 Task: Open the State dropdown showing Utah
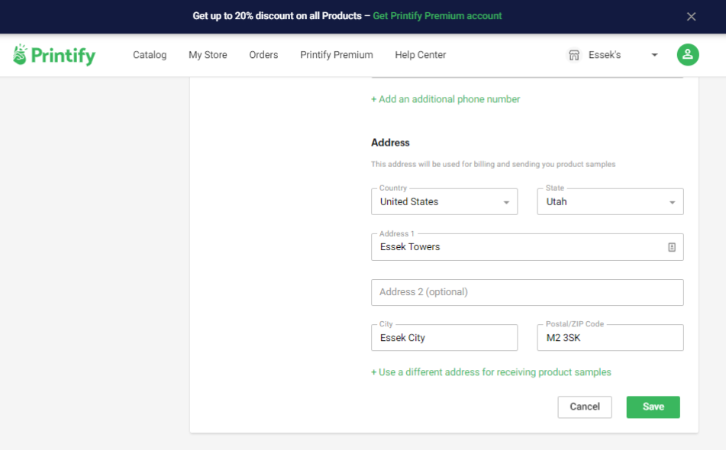point(610,201)
